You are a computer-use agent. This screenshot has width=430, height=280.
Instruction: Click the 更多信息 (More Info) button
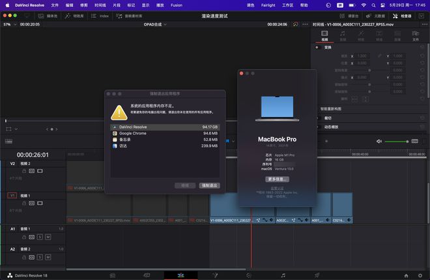[277, 178]
